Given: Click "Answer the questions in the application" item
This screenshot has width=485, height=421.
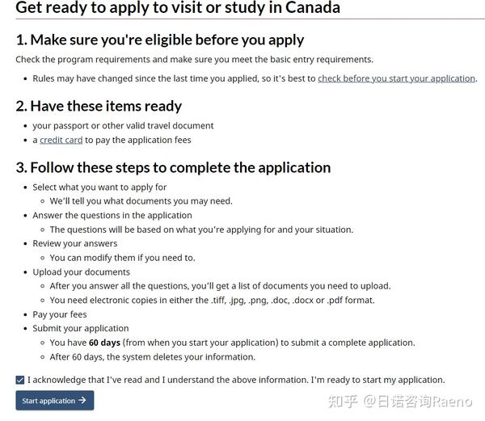Looking at the screenshot, I should pyautogui.click(x=112, y=215).
